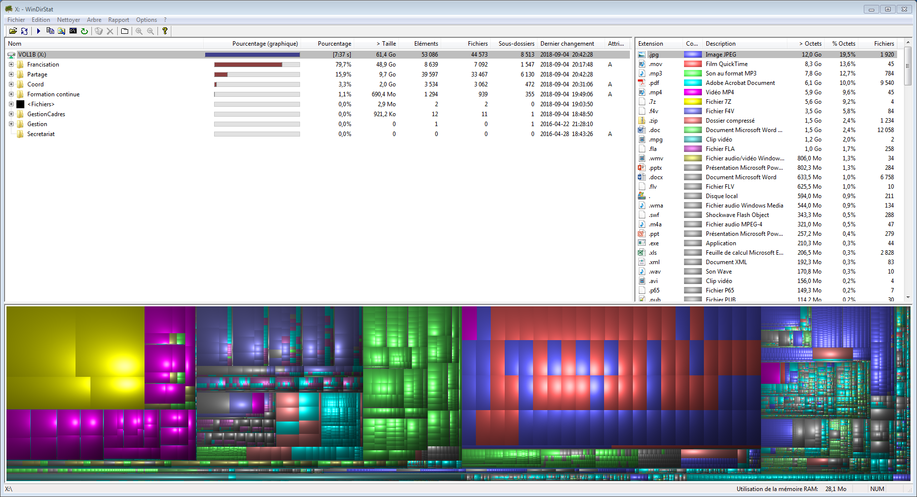Click the zoom in magnifier icon
The width and height of the screenshot is (917, 497).
point(139,31)
